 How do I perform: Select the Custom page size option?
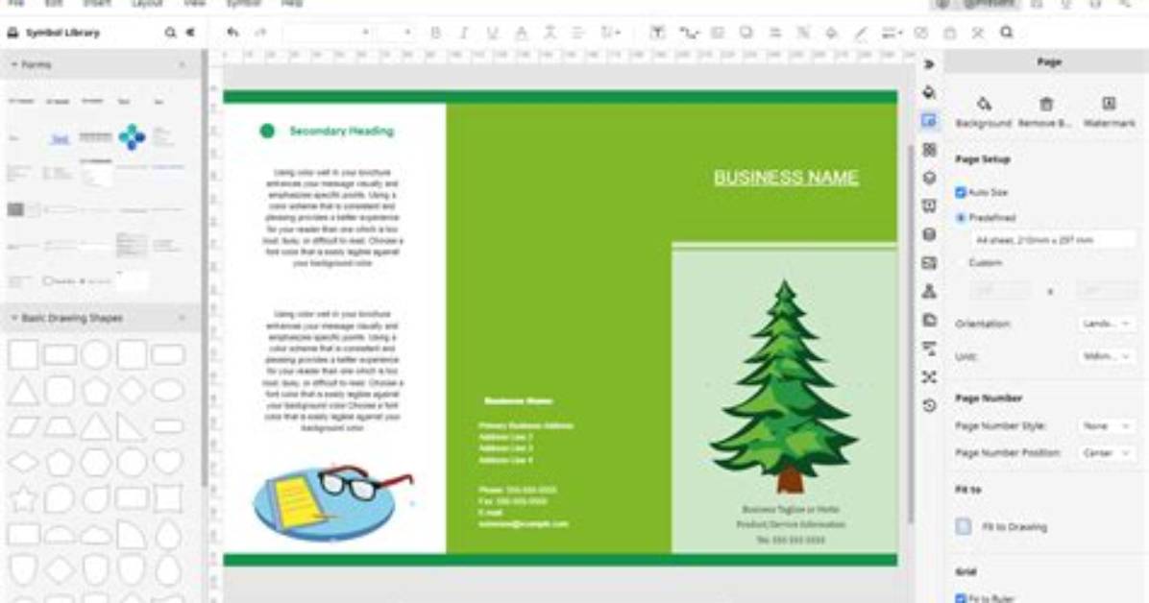[x=961, y=262]
